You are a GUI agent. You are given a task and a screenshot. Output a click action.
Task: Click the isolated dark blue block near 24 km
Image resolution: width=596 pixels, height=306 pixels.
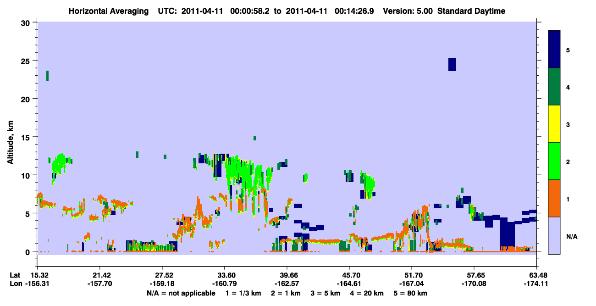[452, 65]
